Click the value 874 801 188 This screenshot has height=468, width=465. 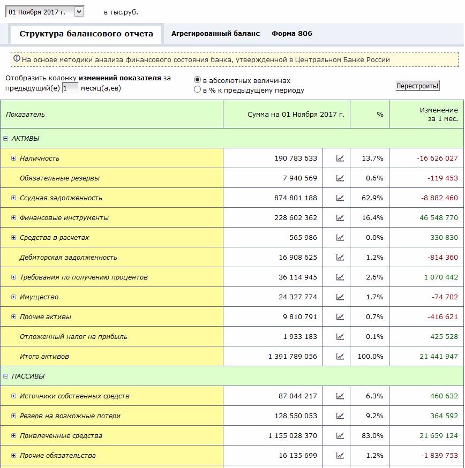296,198
